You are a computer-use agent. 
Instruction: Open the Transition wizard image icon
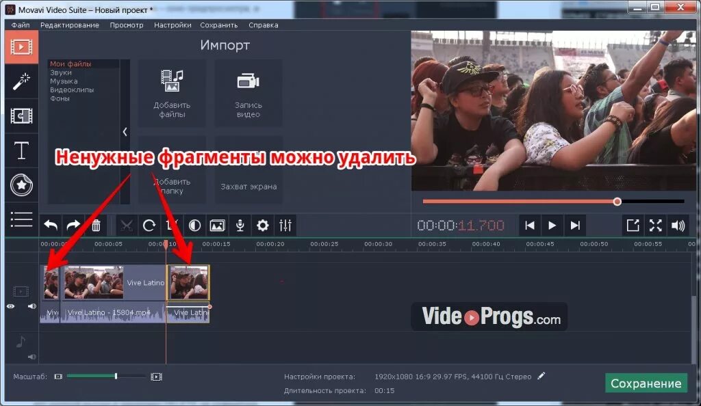pos(217,226)
